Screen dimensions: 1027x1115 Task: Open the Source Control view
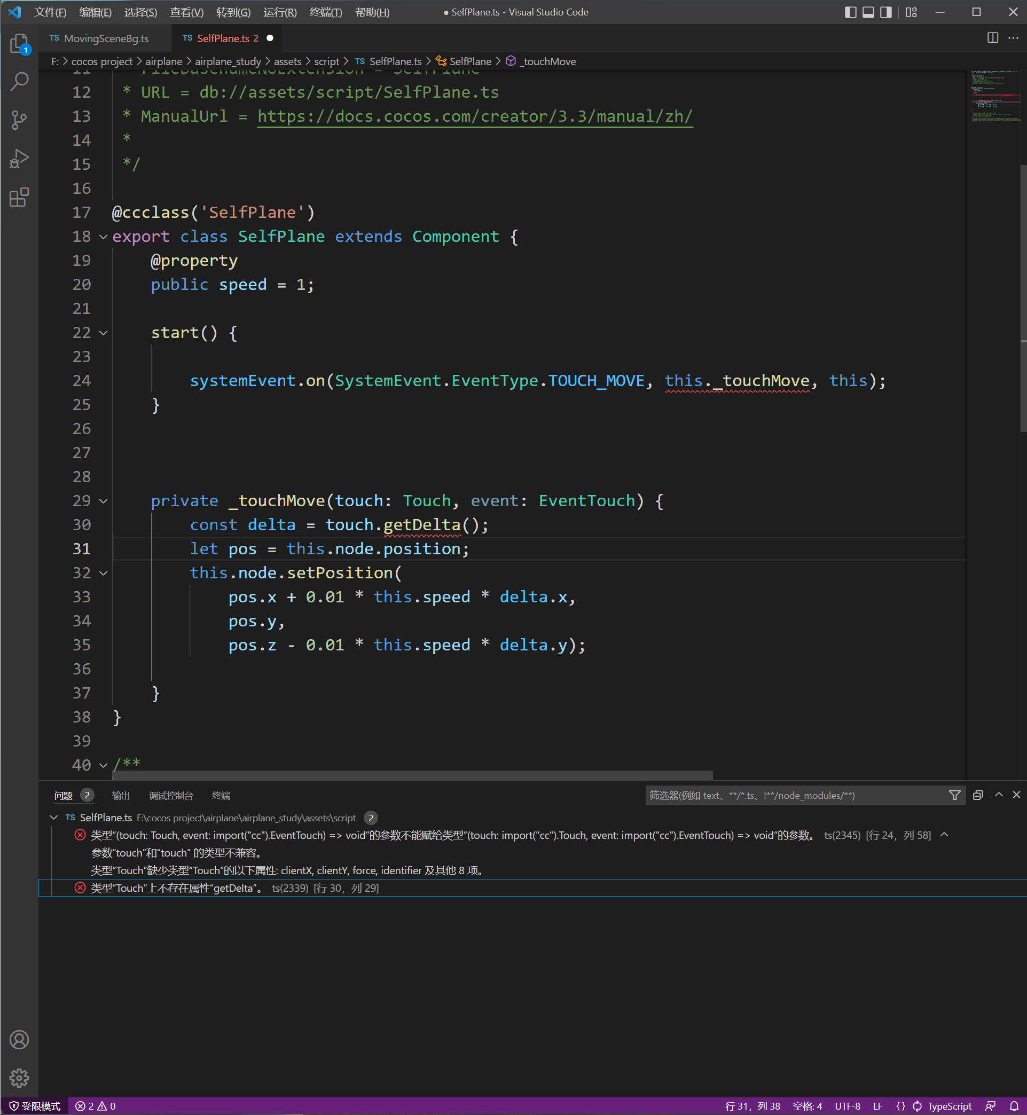[x=19, y=120]
